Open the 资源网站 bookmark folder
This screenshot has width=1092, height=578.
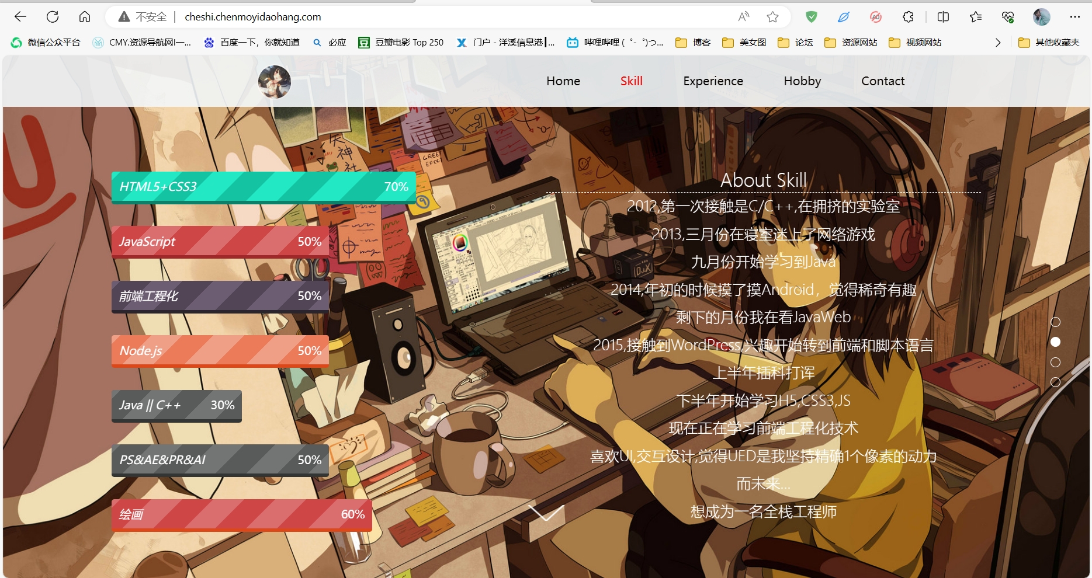coord(851,43)
